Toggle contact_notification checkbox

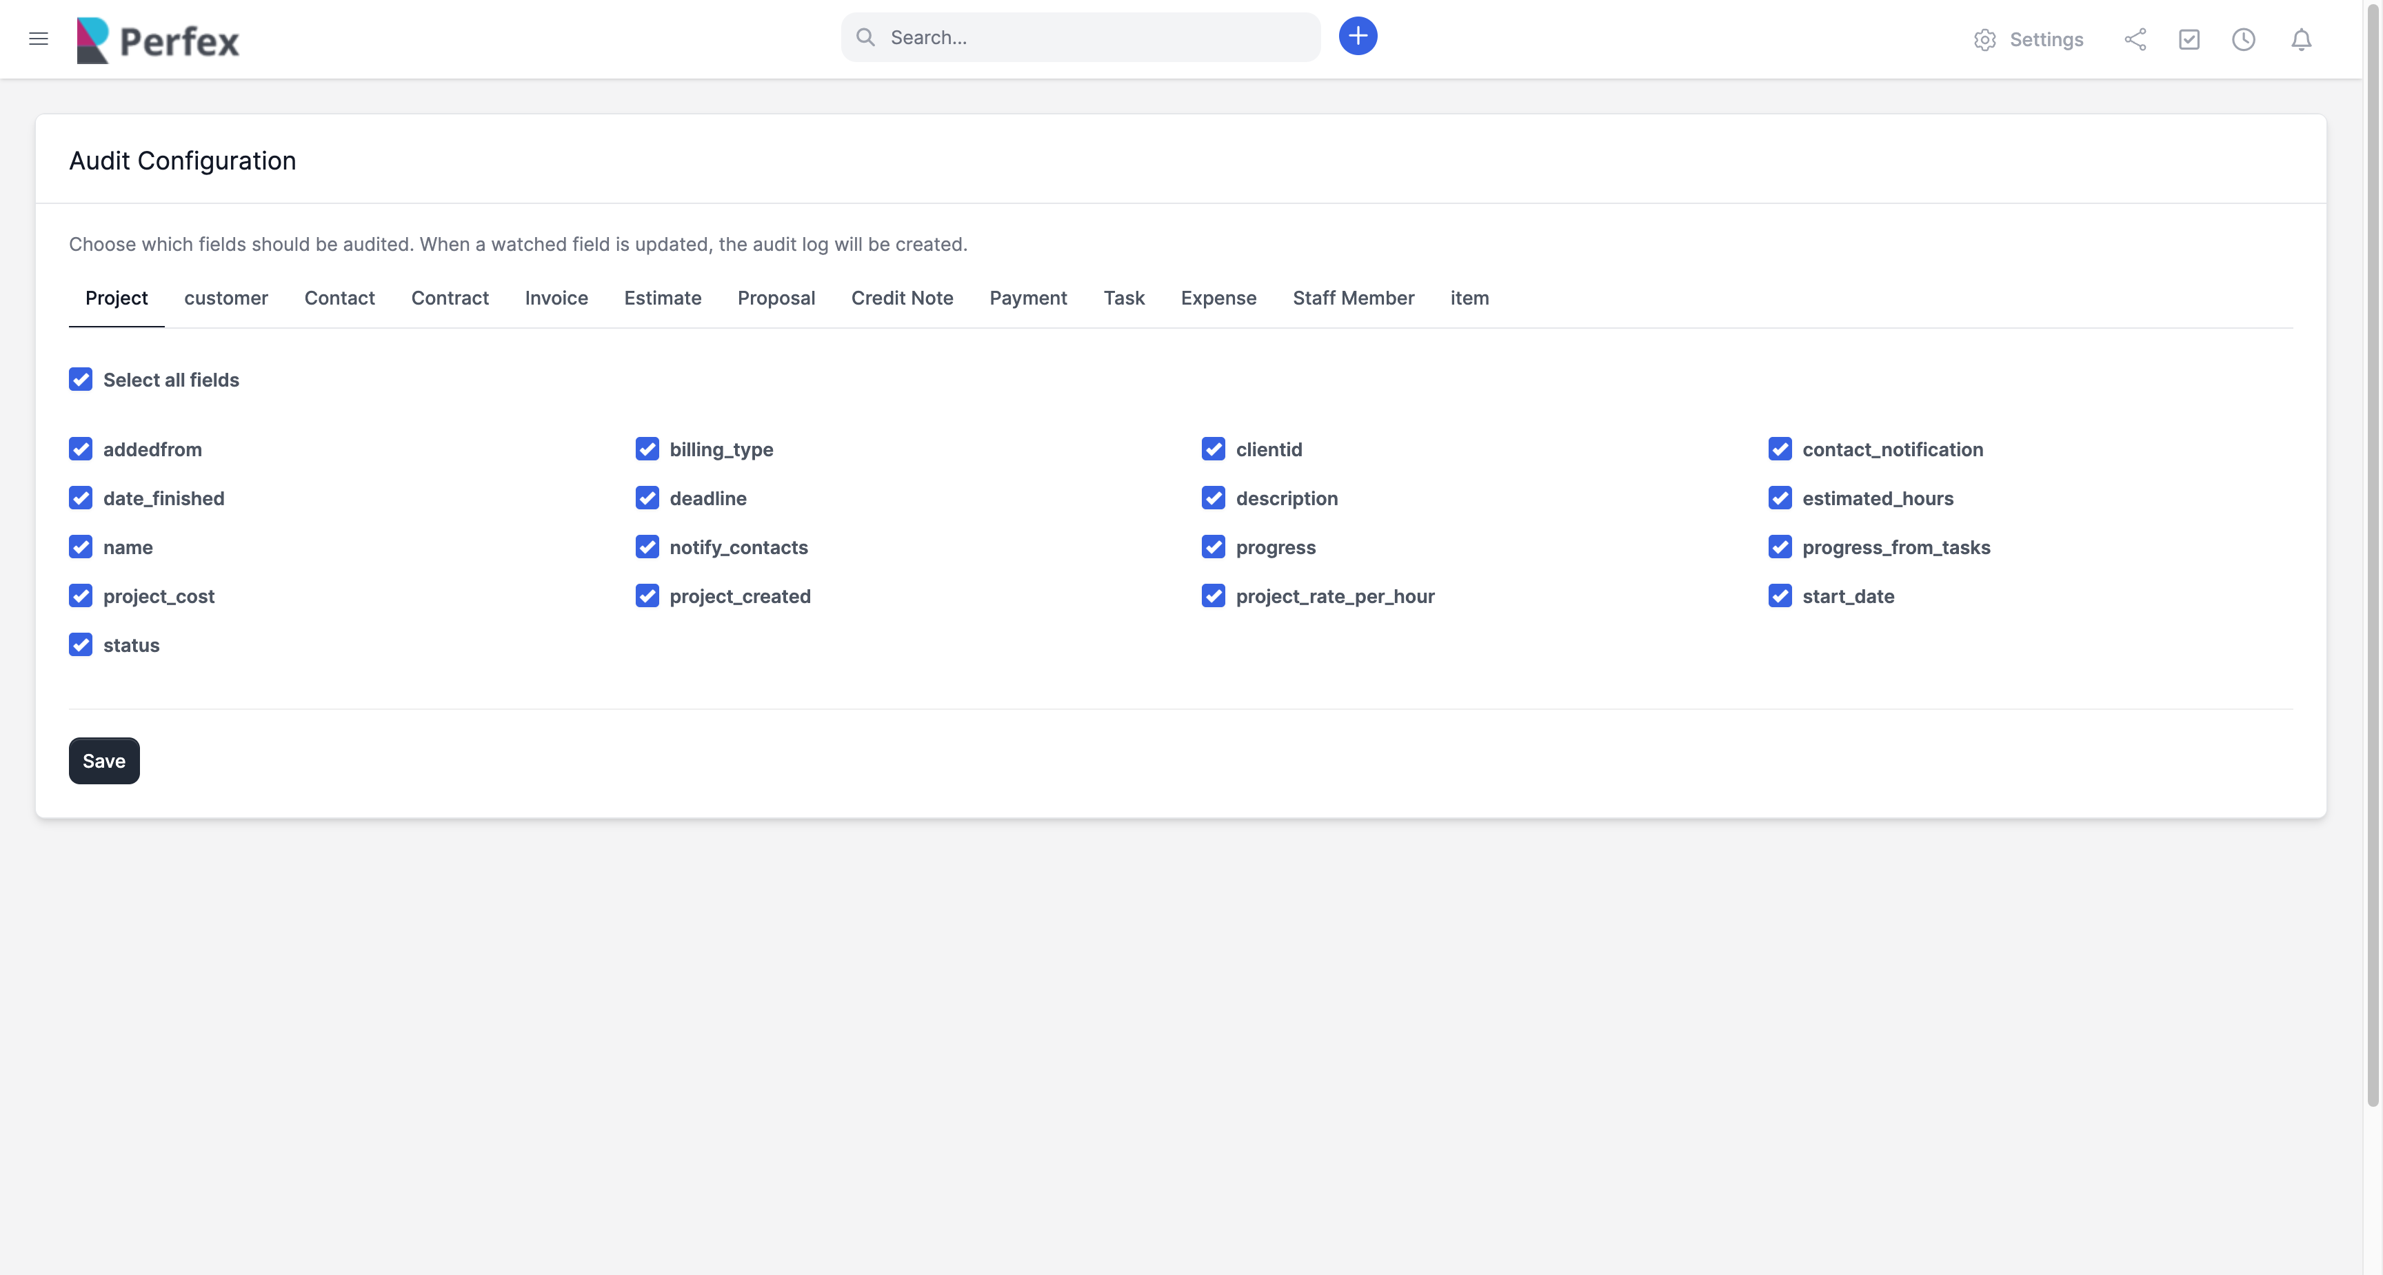pos(1780,449)
